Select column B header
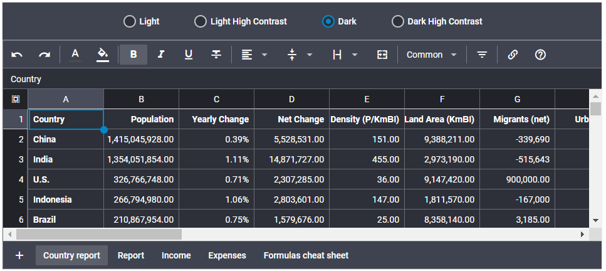Screen dimensions: 606x271 click(x=142, y=99)
